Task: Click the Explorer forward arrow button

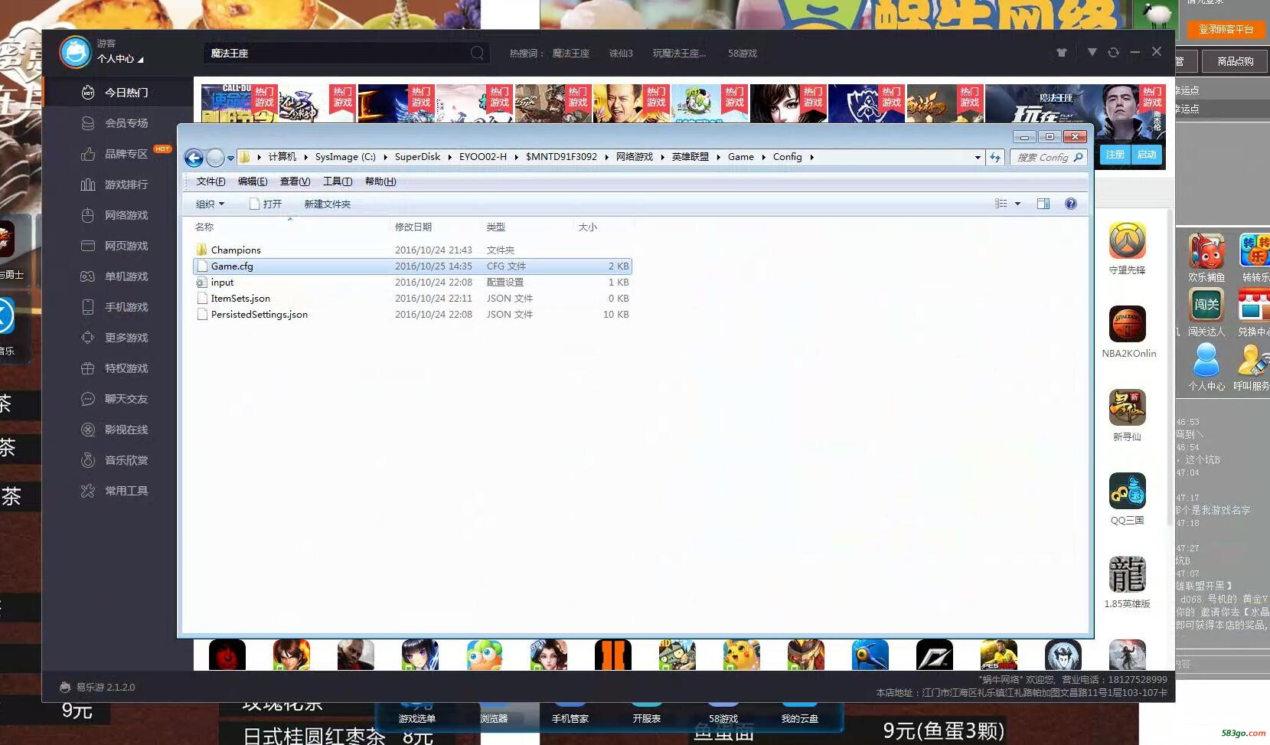Action: point(215,158)
